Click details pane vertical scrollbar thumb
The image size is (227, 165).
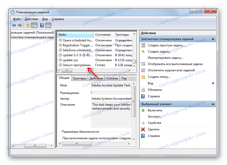pyautogui.click(x=134, y=101)
